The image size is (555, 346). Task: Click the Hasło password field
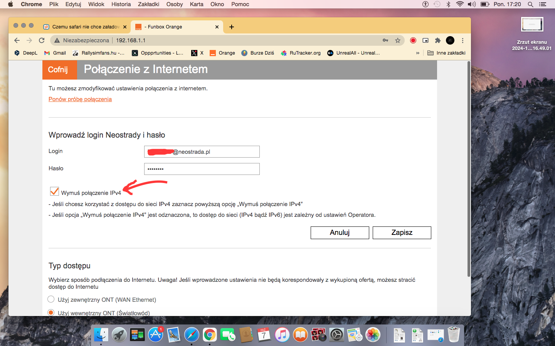click(x=202, y=169)
